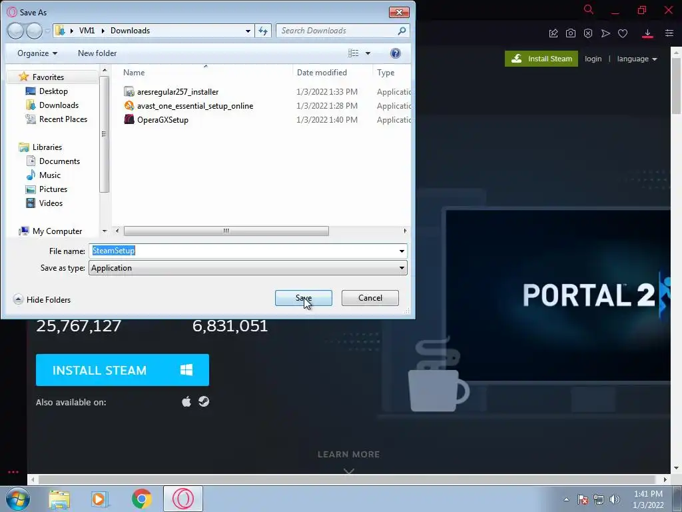Open Google Chrome from taskbar
The width and height of the screenshot is (682, 512).
pos(141,499)
